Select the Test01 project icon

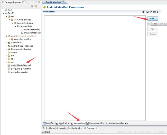pyautogui.click(x=6, y=13)
